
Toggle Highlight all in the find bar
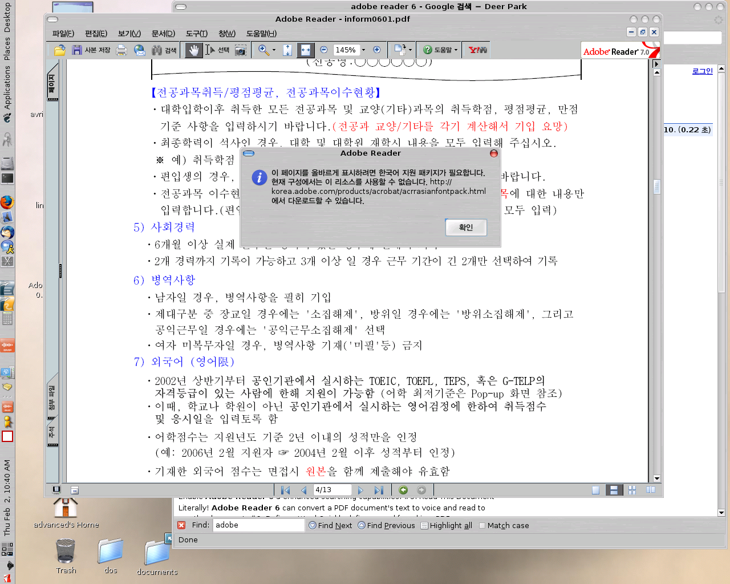[447, 525]
